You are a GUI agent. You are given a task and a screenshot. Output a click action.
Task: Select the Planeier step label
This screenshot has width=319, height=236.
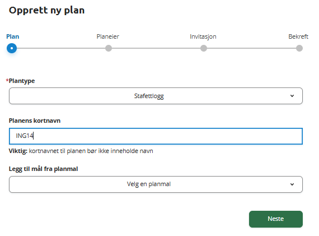click(108, 36)
